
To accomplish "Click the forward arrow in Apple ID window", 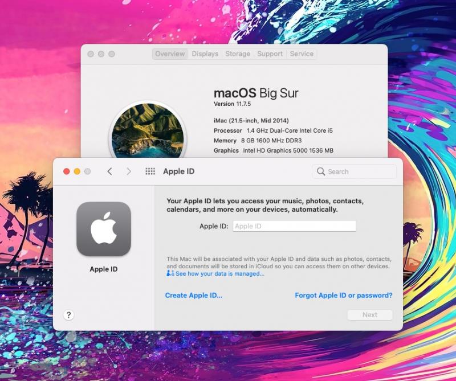I will click(129, 171).
